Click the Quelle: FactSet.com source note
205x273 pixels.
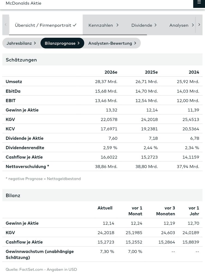[x=41, y=269]
